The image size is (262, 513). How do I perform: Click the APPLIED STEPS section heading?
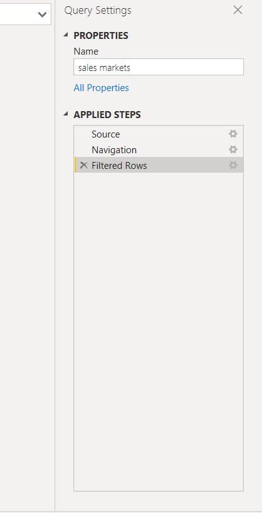coord(107,115)
